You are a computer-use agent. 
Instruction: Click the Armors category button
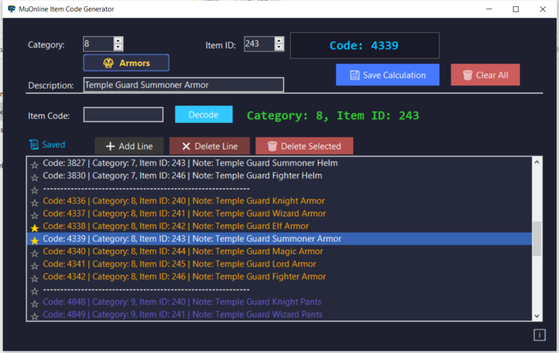coord(126,63)
